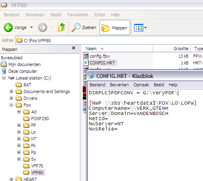Expand the Pk folder node

click(19, 146)
